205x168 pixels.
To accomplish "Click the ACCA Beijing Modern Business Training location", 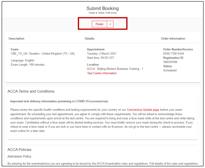I will tap(115, 69).
